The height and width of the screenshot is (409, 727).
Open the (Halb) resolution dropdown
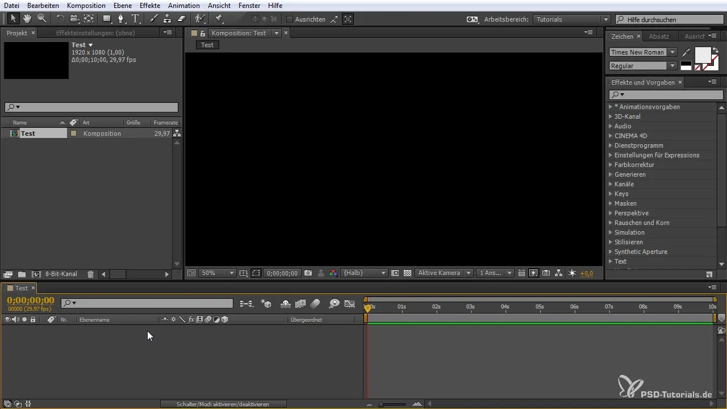pos(363,273)
